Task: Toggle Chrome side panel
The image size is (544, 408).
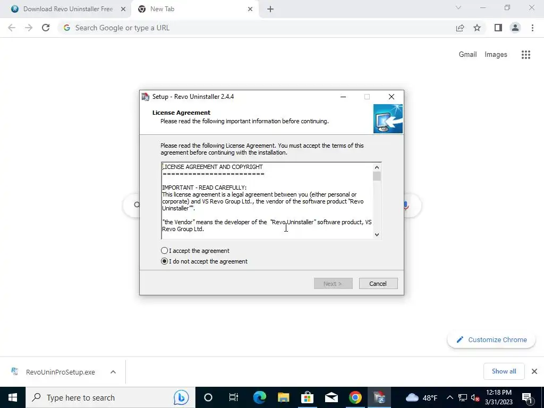Action: click(x=498, y=28)
